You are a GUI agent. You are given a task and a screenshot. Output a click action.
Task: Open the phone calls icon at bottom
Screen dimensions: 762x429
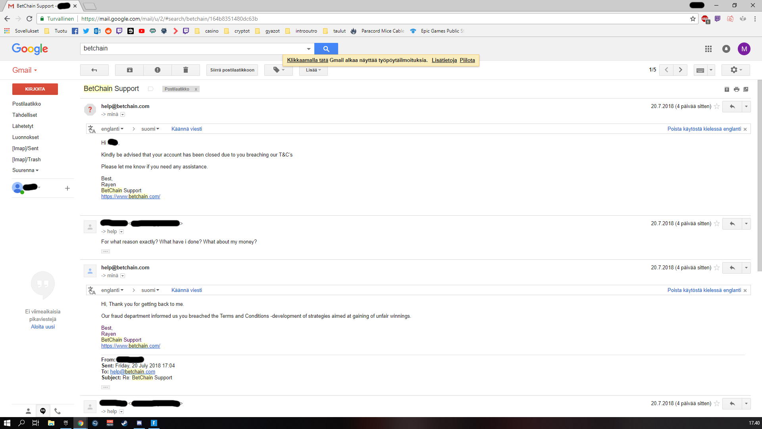58,411
